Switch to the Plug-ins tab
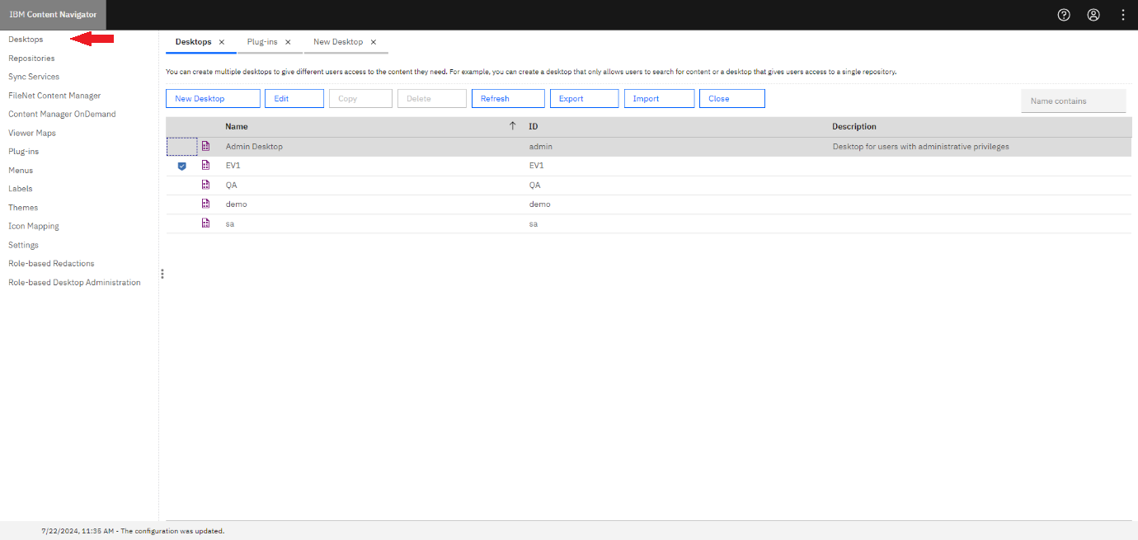Image resolution: width=1138 pixels, height=540 pixels. 261,41
